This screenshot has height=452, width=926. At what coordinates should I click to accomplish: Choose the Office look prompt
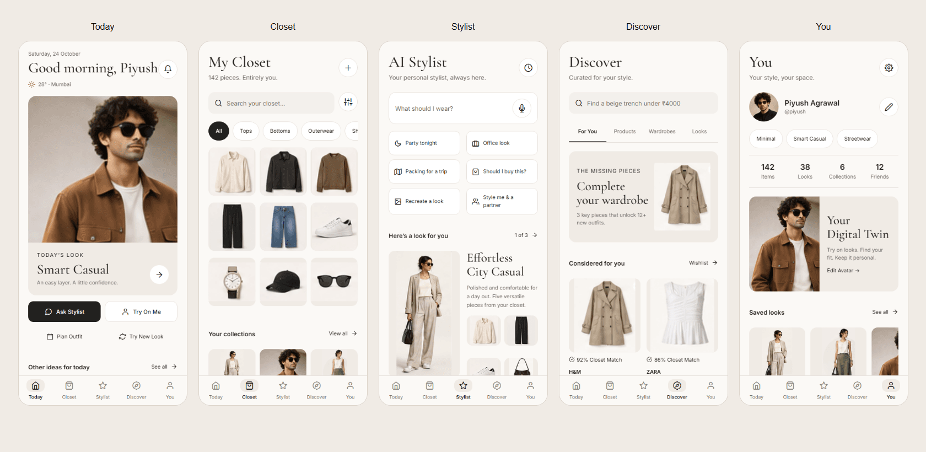coord(502,143)
